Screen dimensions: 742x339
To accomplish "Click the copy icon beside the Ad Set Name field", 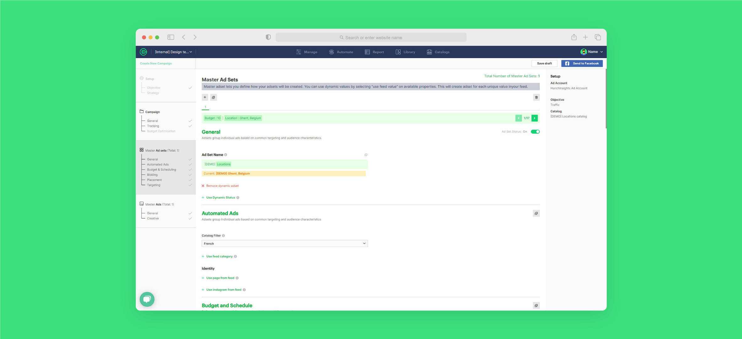I will (366, 155).
